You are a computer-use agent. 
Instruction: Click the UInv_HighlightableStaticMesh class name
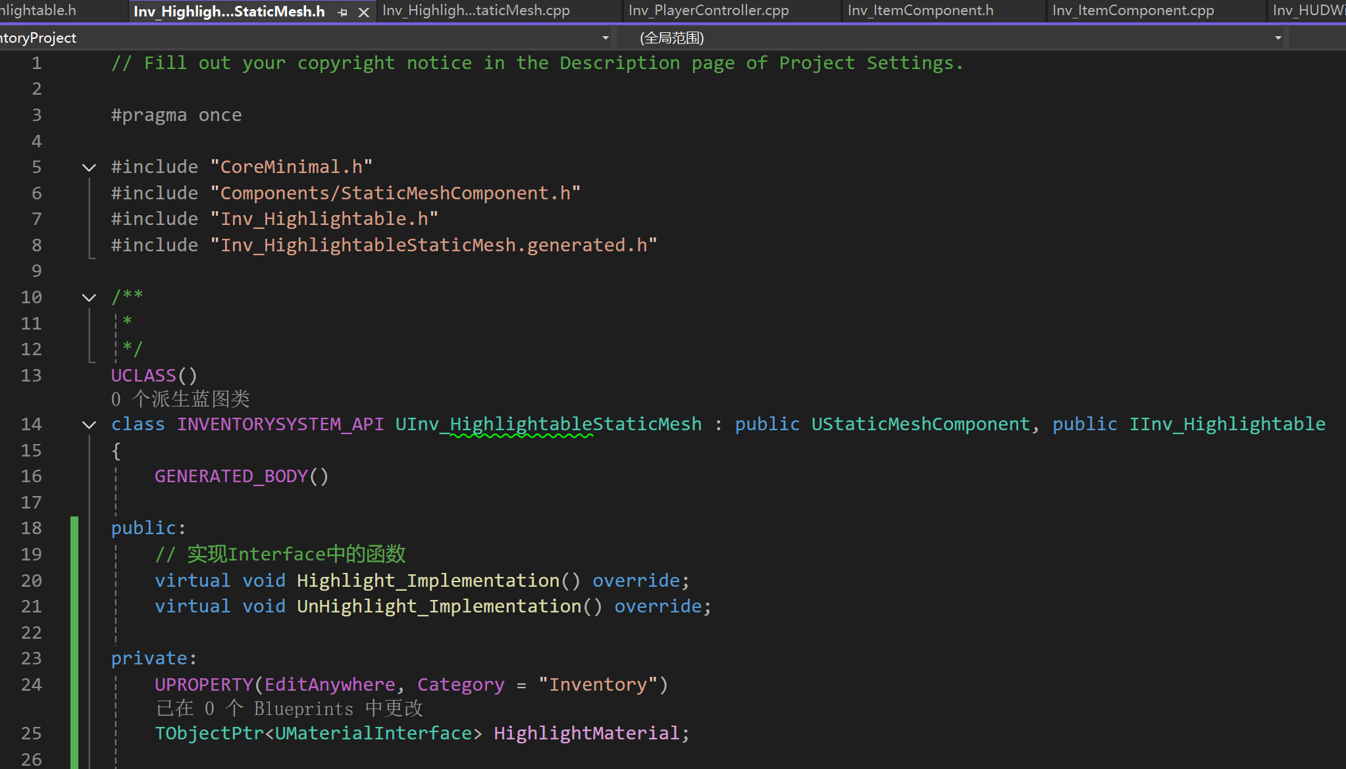coord(548,424)
